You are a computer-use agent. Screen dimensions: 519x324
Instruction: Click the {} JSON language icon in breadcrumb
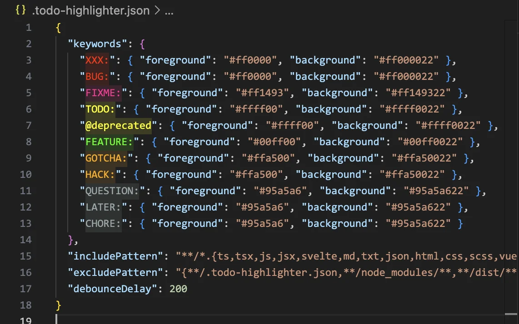21,10
